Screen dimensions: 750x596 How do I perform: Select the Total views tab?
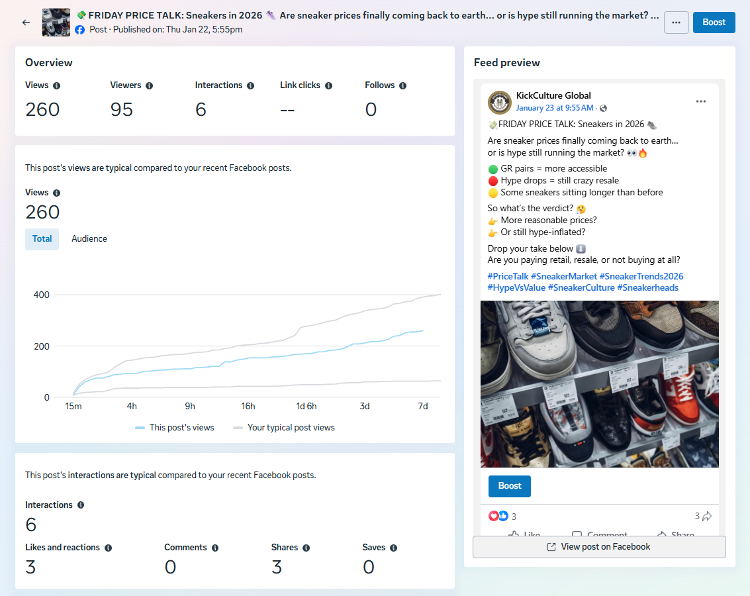(42, 239)
